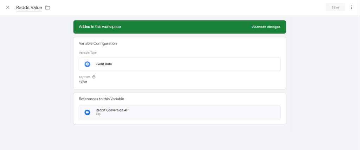Open the Key Path help question icon

pos(94,77)
